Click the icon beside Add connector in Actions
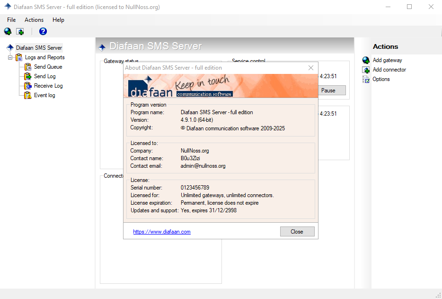This screenshot has height=299, width=442. [x=366, y=70]
